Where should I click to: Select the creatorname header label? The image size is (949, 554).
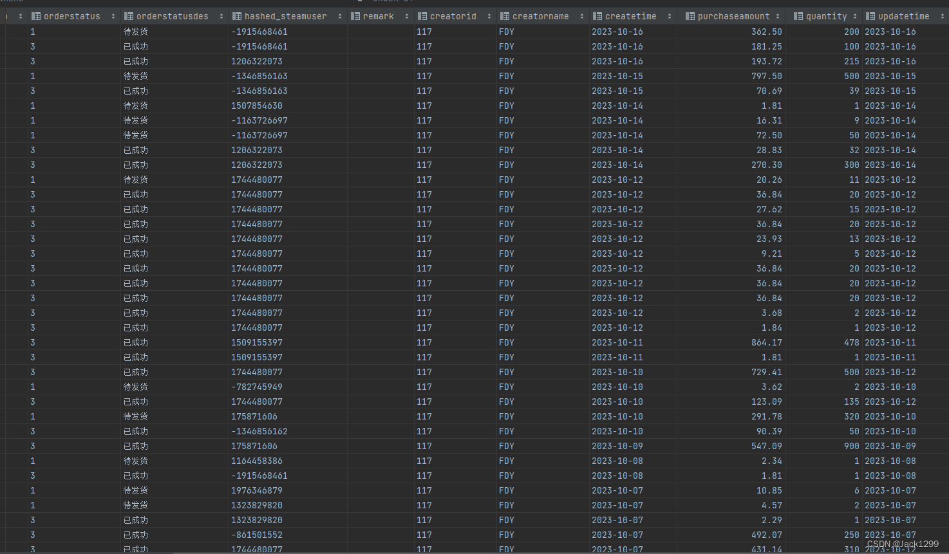tap(541, 16)
